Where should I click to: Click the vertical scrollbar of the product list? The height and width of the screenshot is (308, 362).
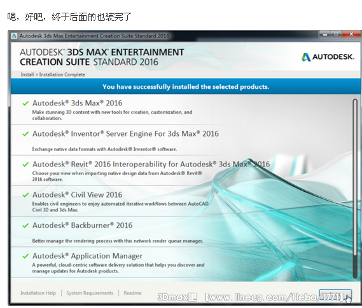(355, 189)
